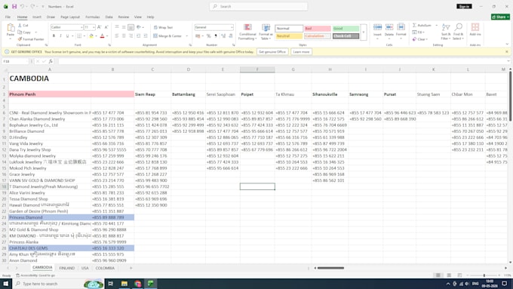The width and height of the screenshot is (513, 289).
Task: Apply the Good cell style swatch
Action: [346, 29]
